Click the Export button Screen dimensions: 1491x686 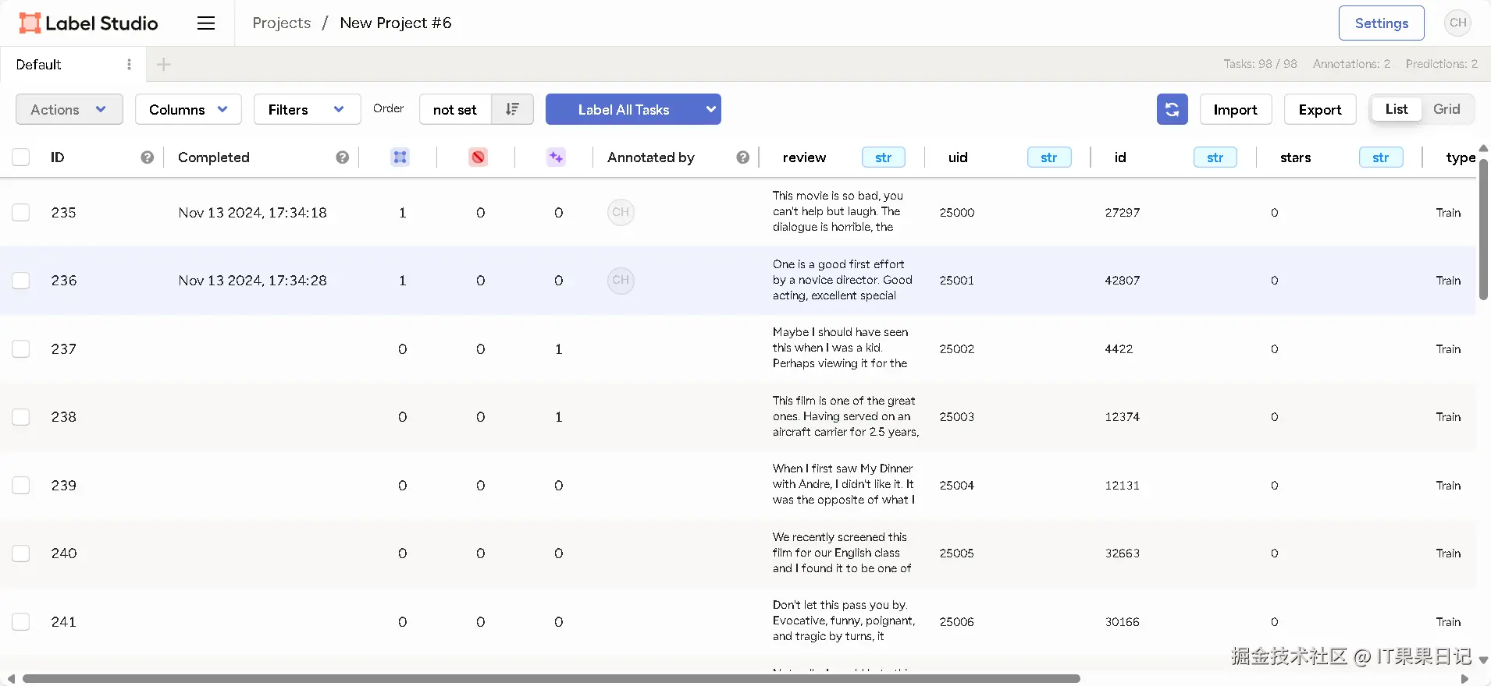pyautogui.click(x=1320, y=109)
